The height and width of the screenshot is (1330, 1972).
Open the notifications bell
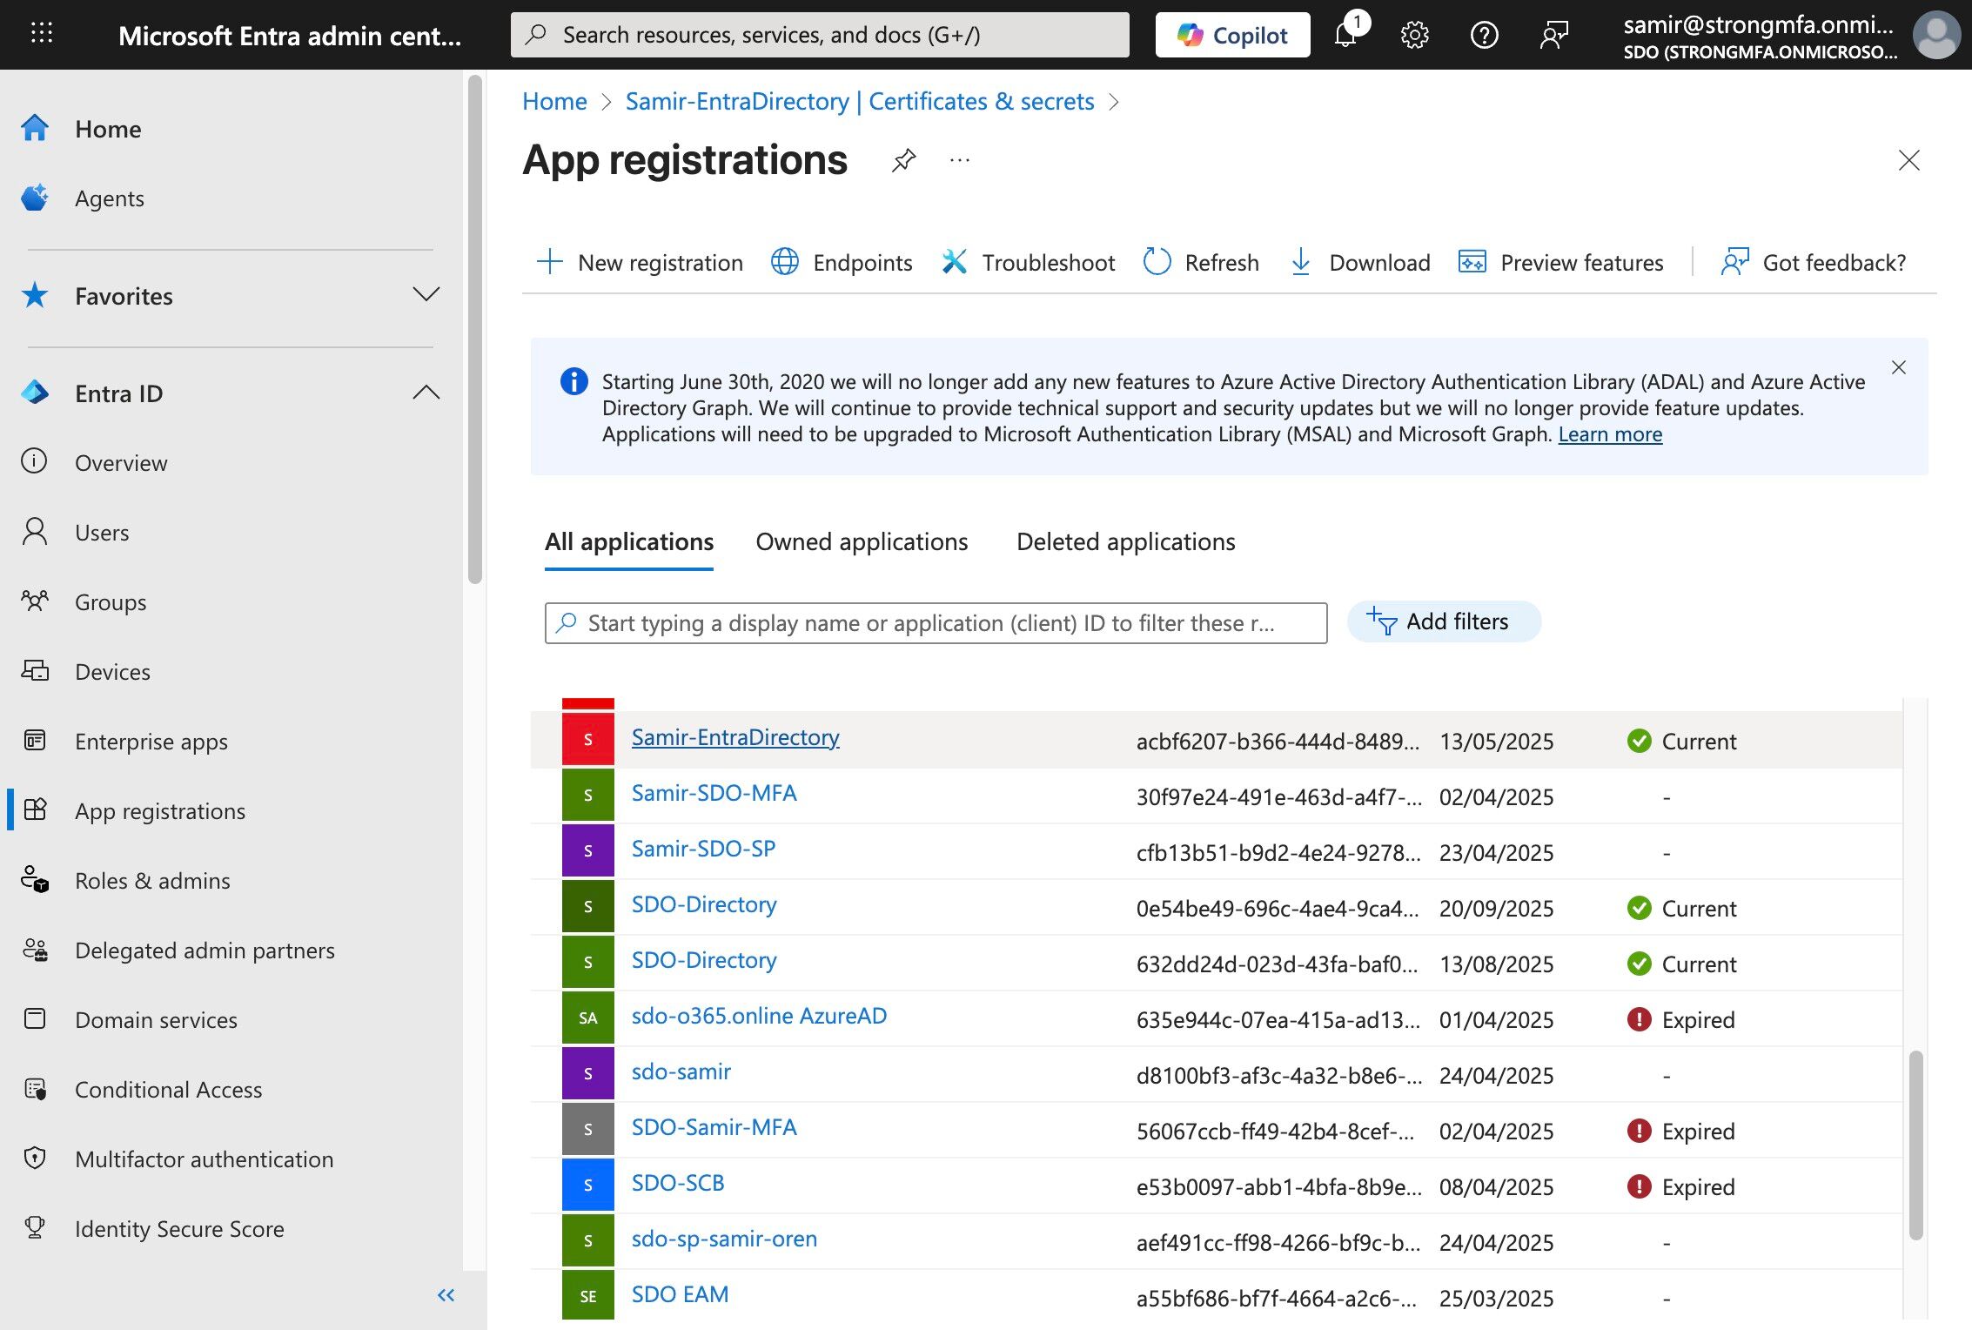(1345, 35)
